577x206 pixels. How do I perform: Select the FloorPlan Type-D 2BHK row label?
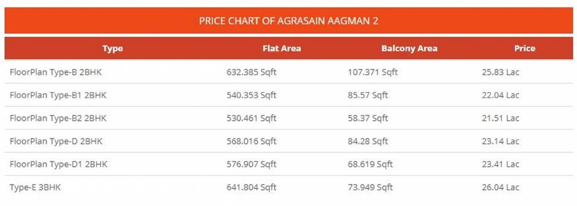click(x=56, y=141)
